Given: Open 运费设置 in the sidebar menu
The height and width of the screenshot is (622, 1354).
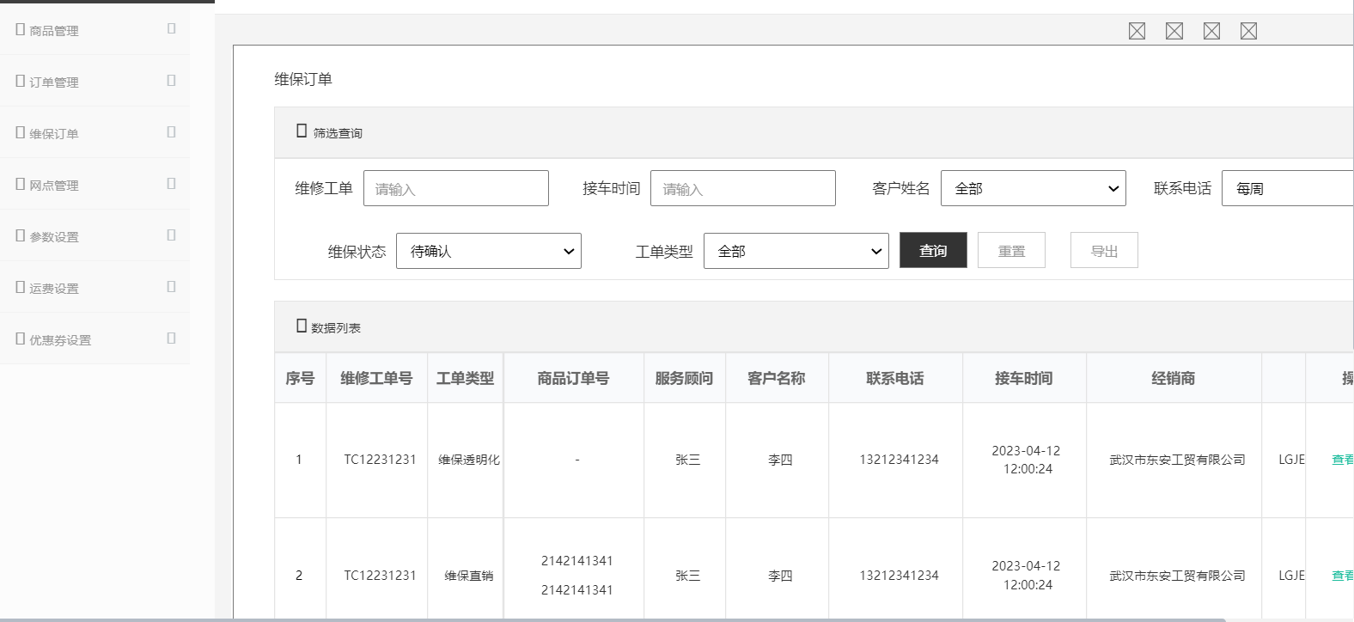Looking at the screenshot, I should pos(54,289).
